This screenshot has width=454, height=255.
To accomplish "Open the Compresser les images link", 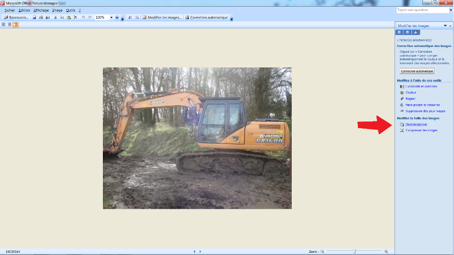I will 422,130.
